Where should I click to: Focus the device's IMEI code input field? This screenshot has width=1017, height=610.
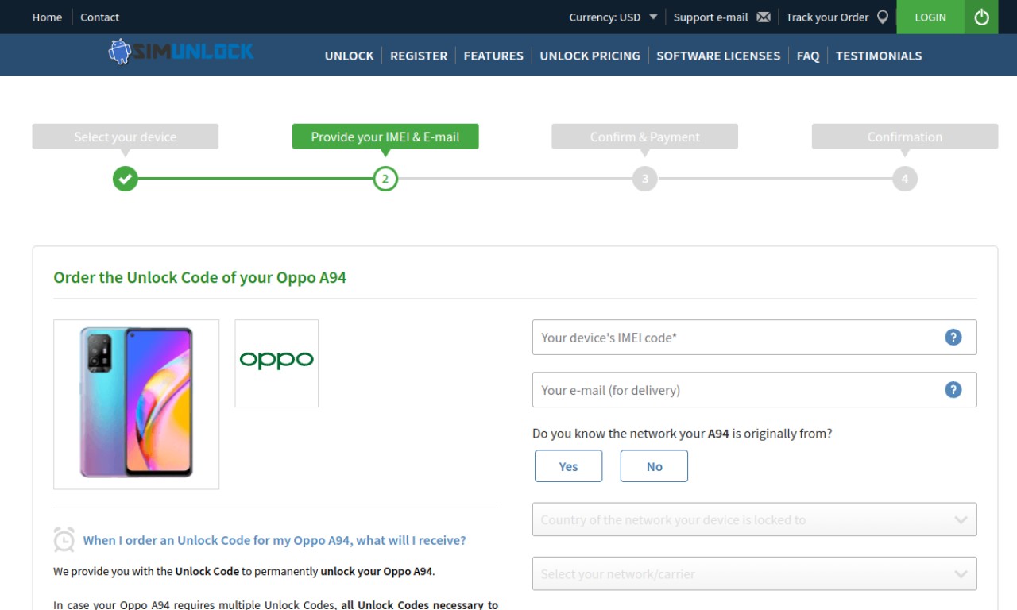pyautogui.click(x=754, y=338)
